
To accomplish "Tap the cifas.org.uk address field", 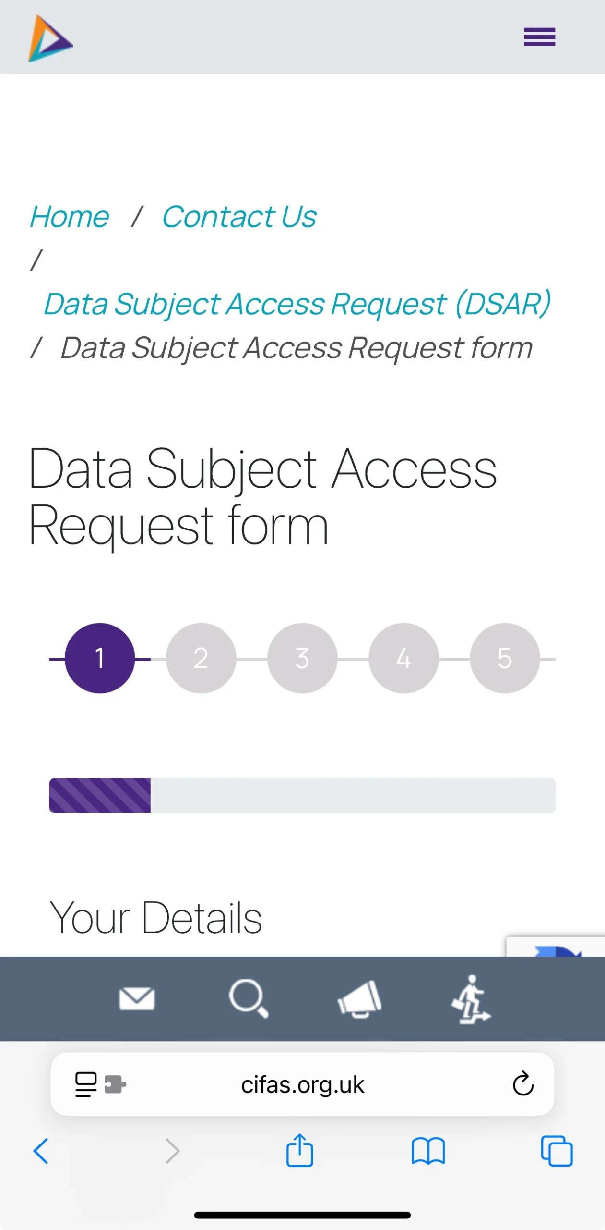I will [x=302, y=1084].
